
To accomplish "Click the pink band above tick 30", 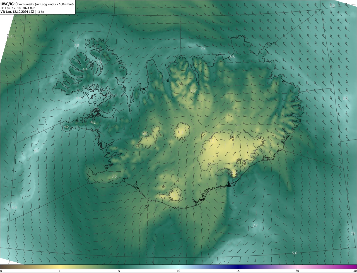I will click(297, 267).
